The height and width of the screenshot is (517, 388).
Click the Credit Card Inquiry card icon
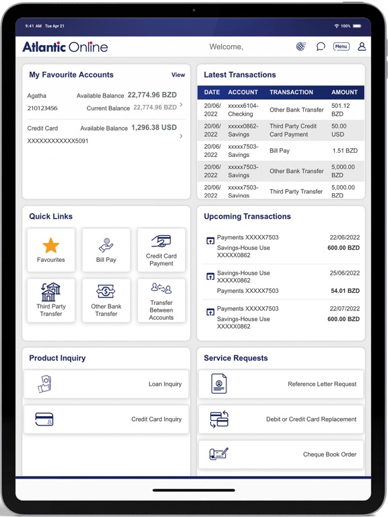tap(44, 419)
